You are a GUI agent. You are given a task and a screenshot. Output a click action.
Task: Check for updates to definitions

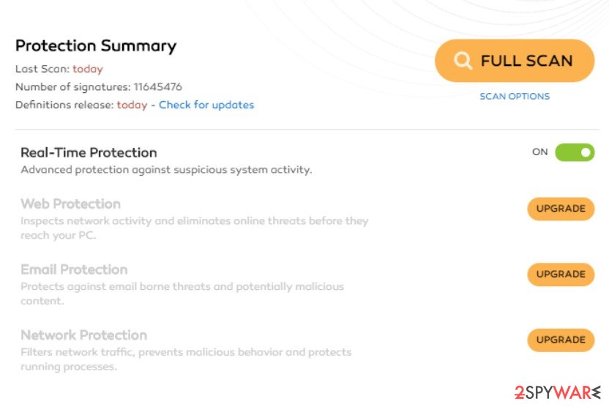click(x=206, y=105)
